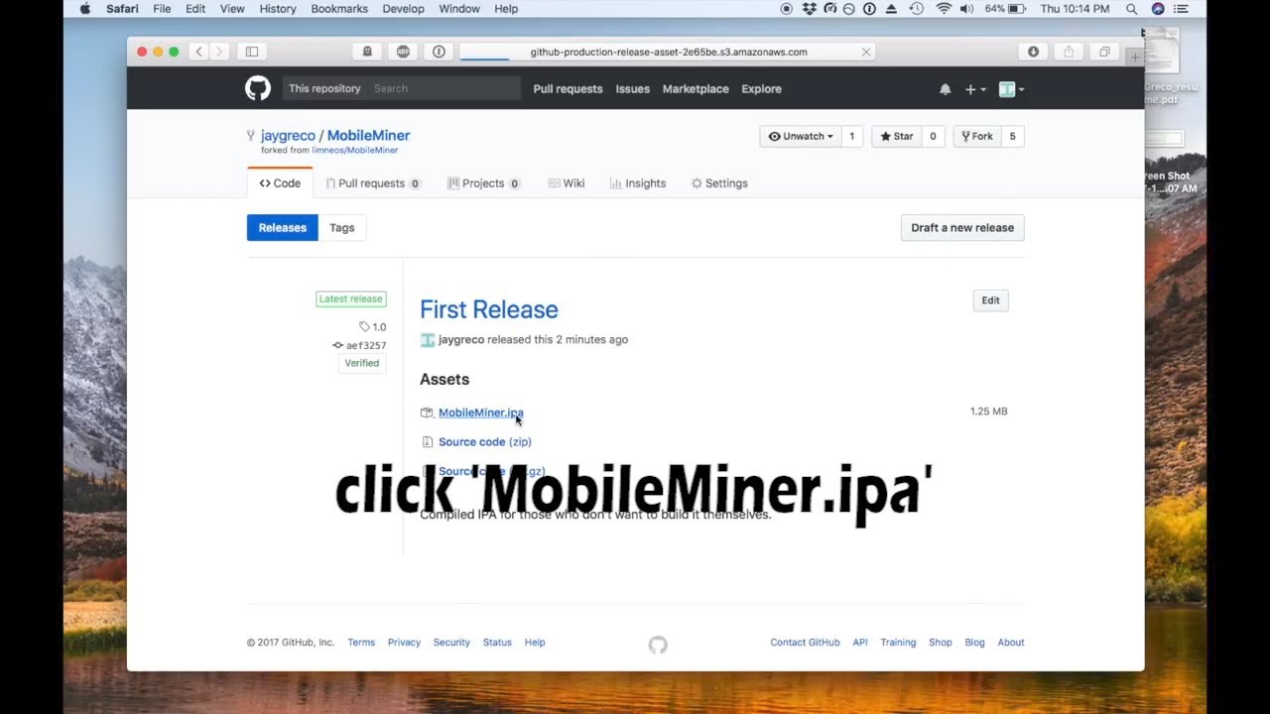Open the Contact GitHub footer link
The image size is (1270, 714).
[805, 643]
